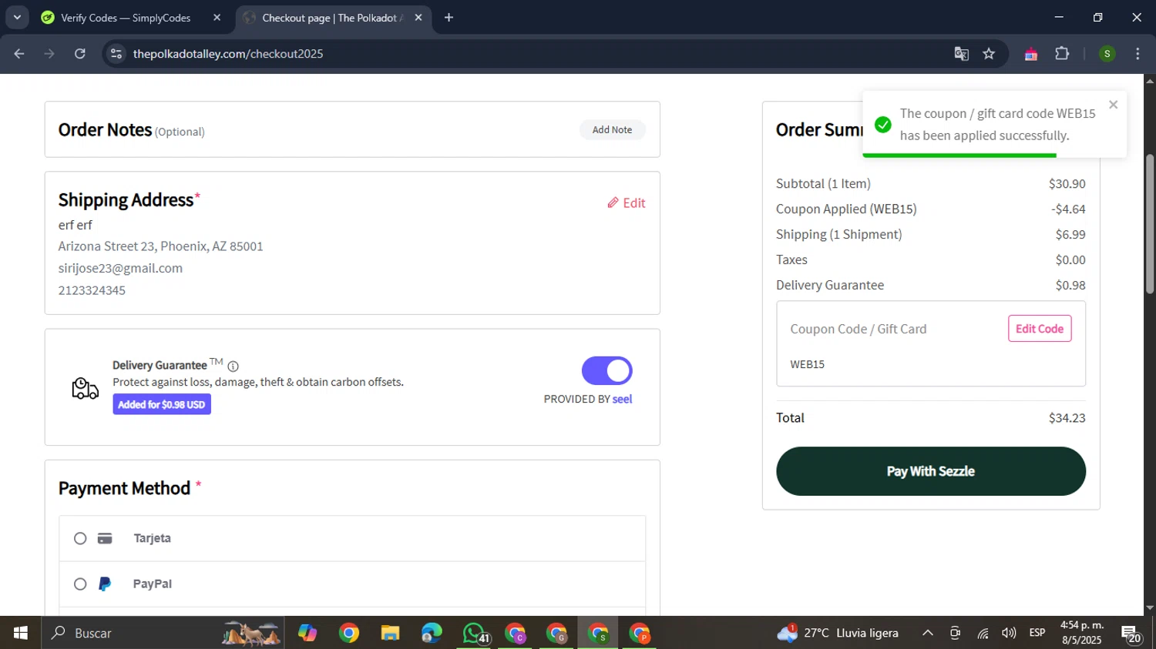Go back with the browser back arrow
The image size is (1156, 649).
coord(19,54)
